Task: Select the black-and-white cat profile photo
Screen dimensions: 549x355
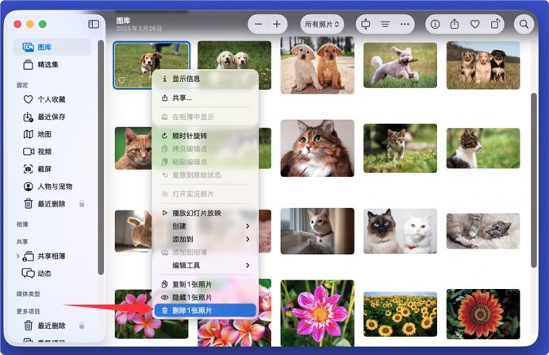Action: click(x=483, y=149)
